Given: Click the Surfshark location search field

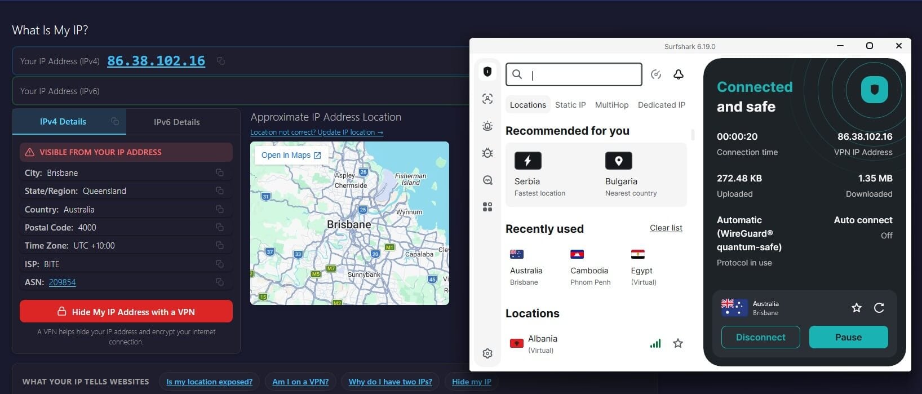Looking at the screenshot, I should [574, 74].
